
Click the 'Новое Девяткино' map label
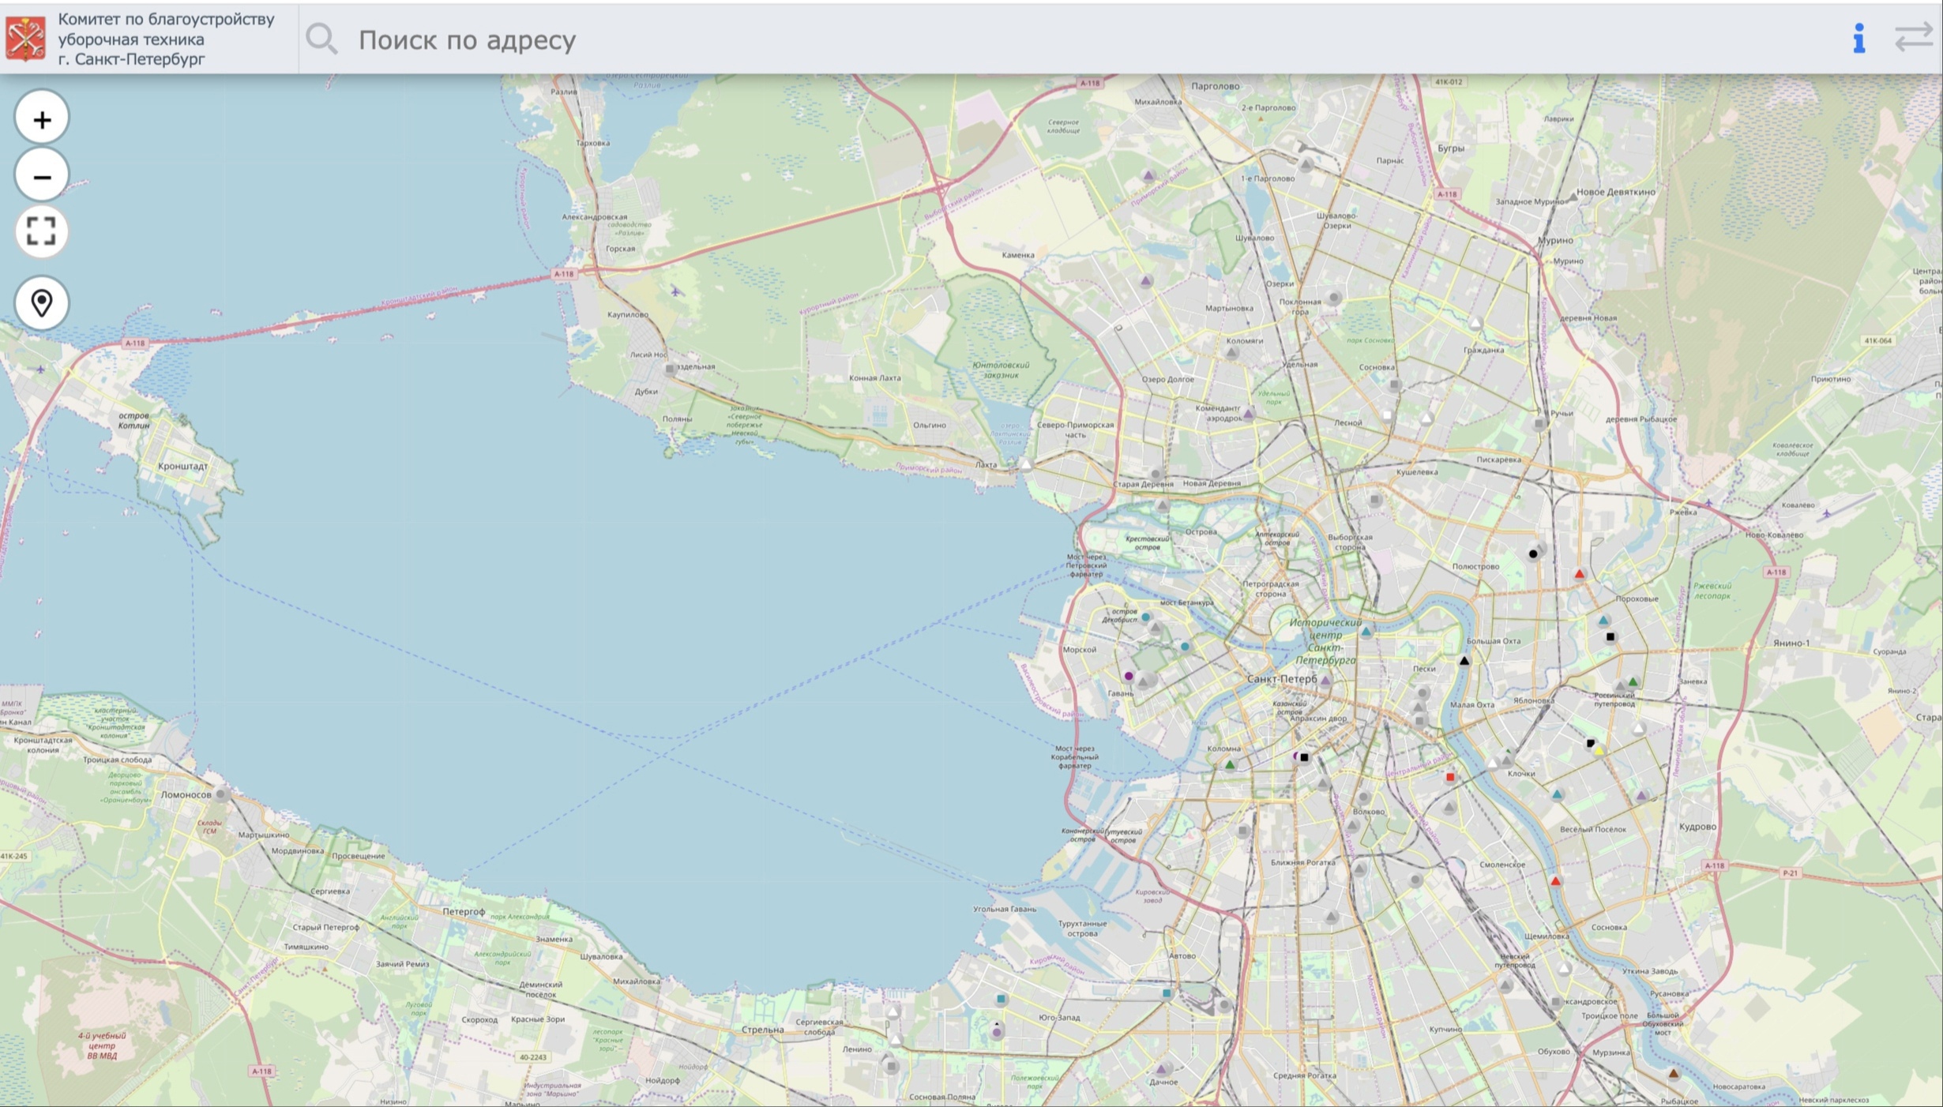click(x=1615, y=192)
